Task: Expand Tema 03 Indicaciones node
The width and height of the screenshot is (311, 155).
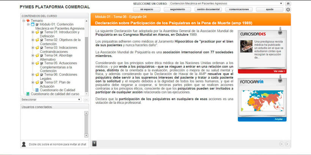Action: pos(33,47)
